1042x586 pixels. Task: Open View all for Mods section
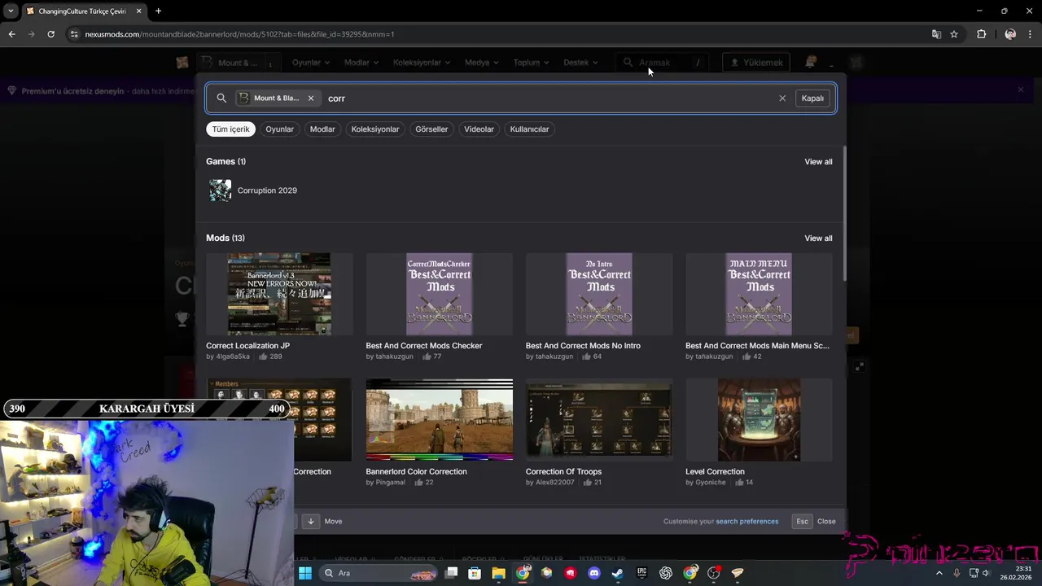(818, 238)
